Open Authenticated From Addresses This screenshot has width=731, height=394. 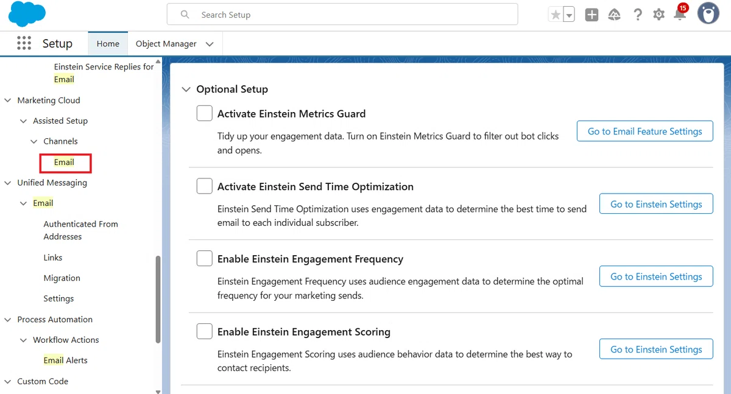click(81, 230)
